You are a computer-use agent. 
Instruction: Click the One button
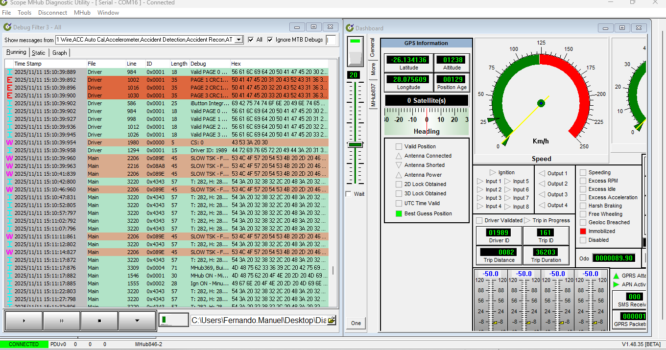click(x=356, y=323)
